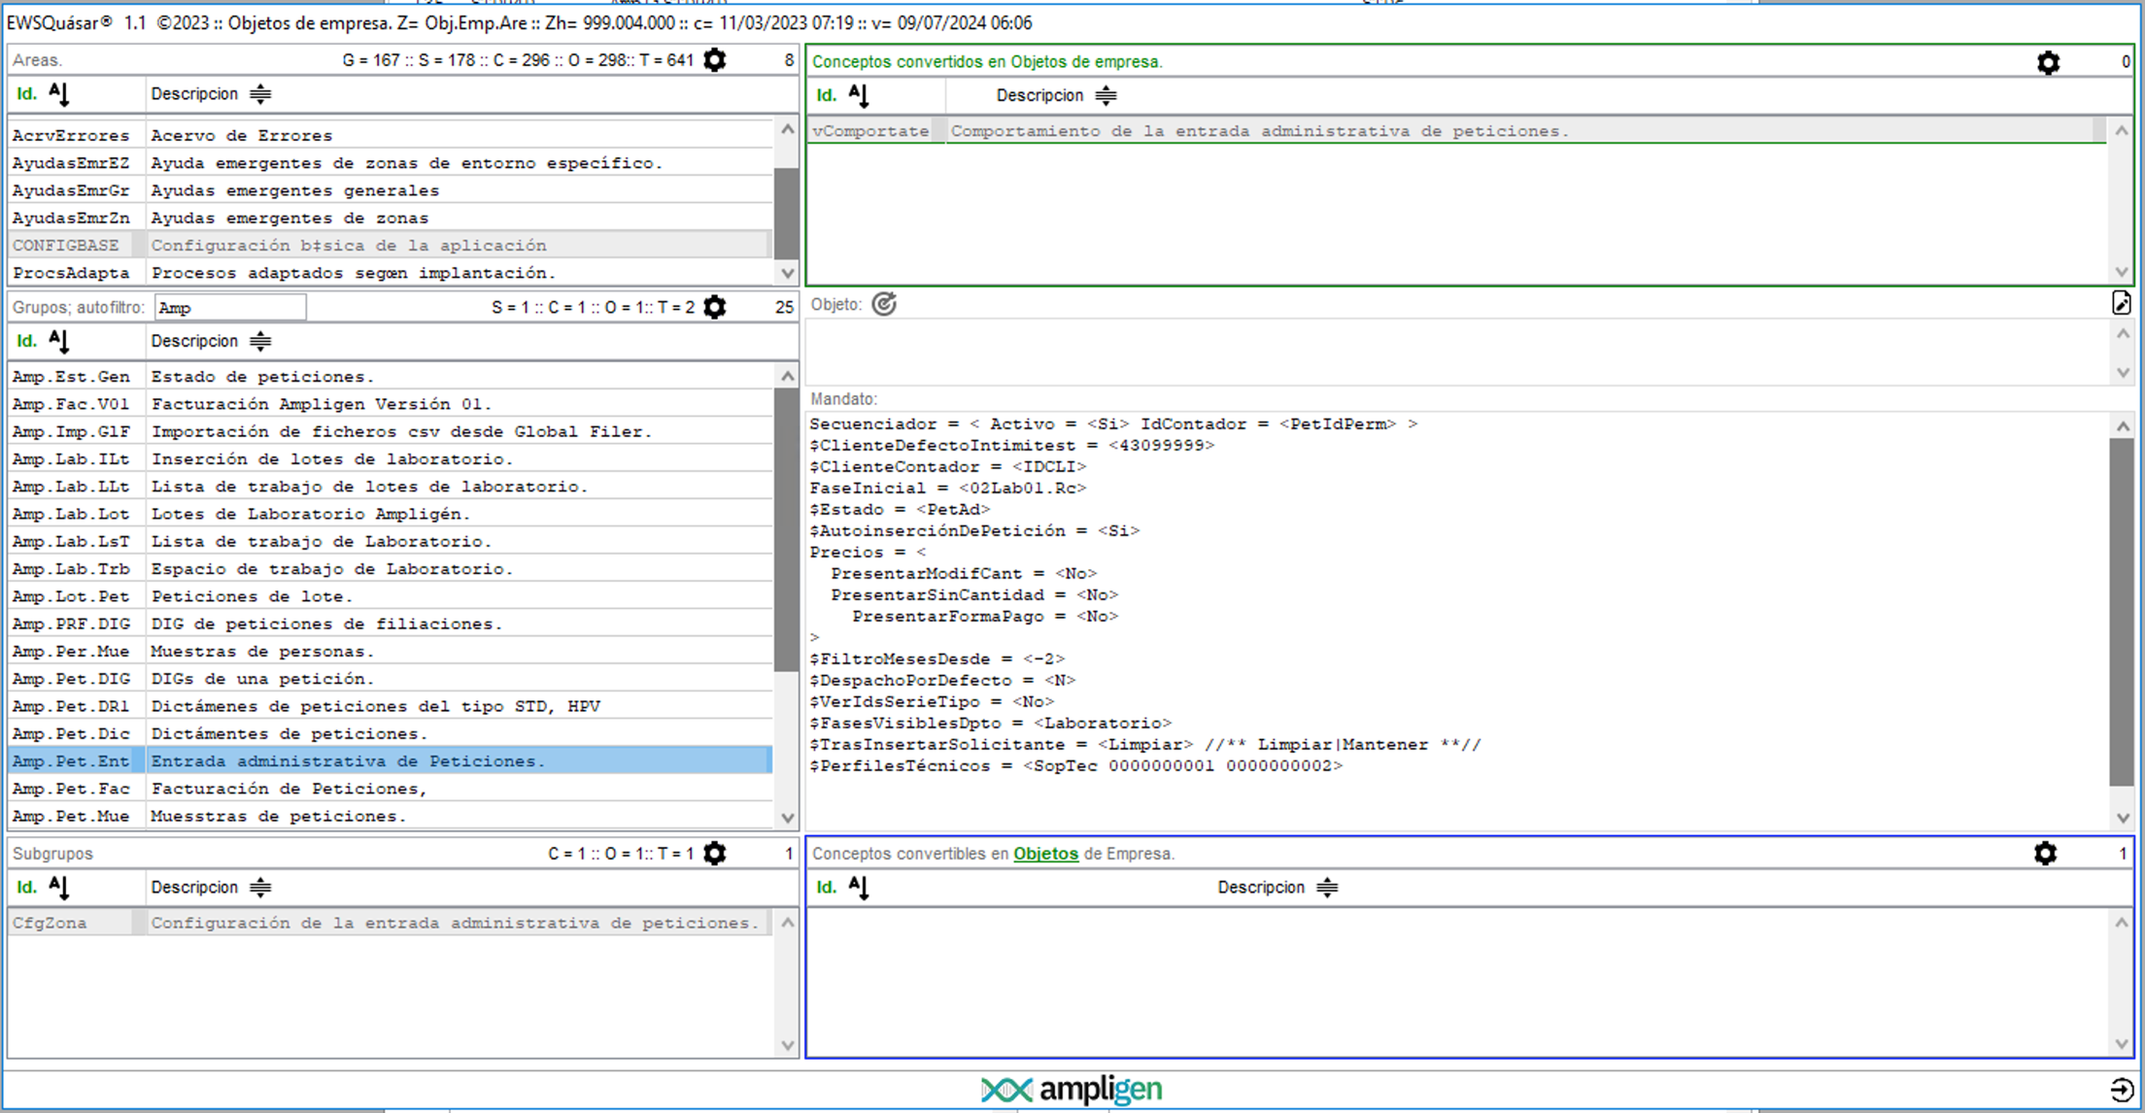
Task: Click the exit icon at bottom right
Action: (x=2121, y=1090)
